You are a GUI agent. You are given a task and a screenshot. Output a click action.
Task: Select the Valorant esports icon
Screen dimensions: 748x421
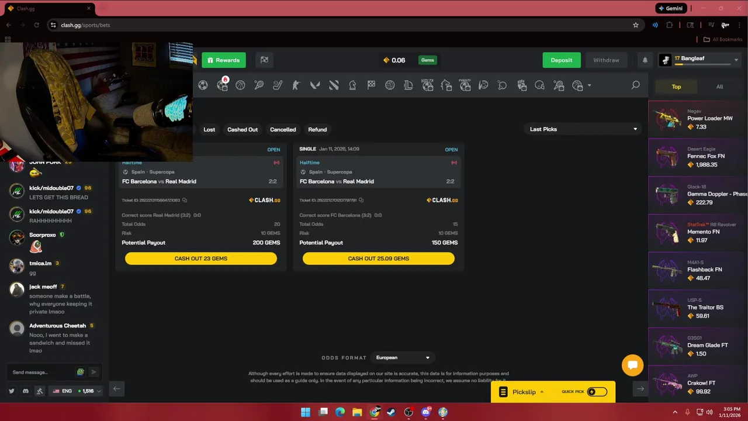(x=315, y=85)
